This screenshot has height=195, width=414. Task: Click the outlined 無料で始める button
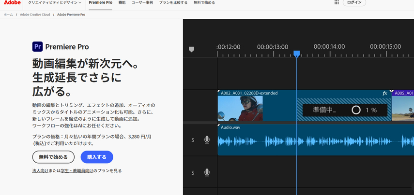pos(53,157)
